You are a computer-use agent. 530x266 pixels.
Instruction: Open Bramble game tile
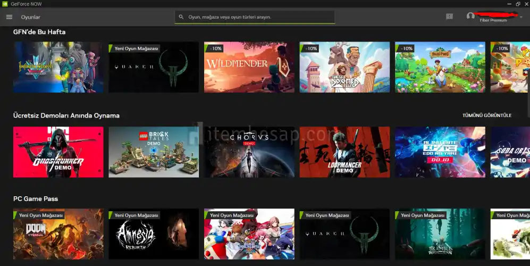point(440,234)
